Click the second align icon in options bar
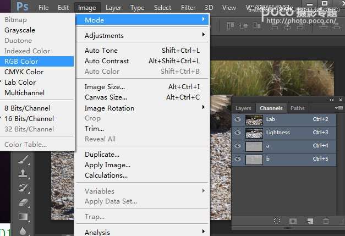Image resolution: width=345 pixels, height=236 pixels. 244,26
